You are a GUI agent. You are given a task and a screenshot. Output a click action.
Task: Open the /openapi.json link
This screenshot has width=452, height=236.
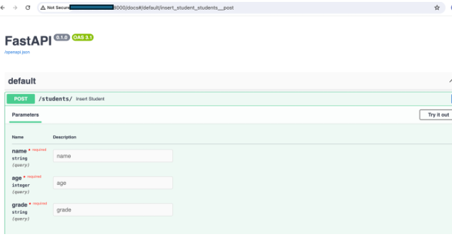pyautogui.click(x=18, y=52)
